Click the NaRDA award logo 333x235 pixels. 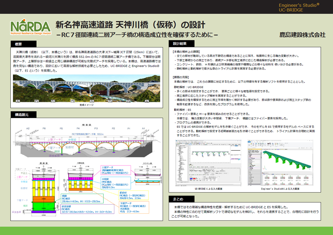click(x=30, y=27)
